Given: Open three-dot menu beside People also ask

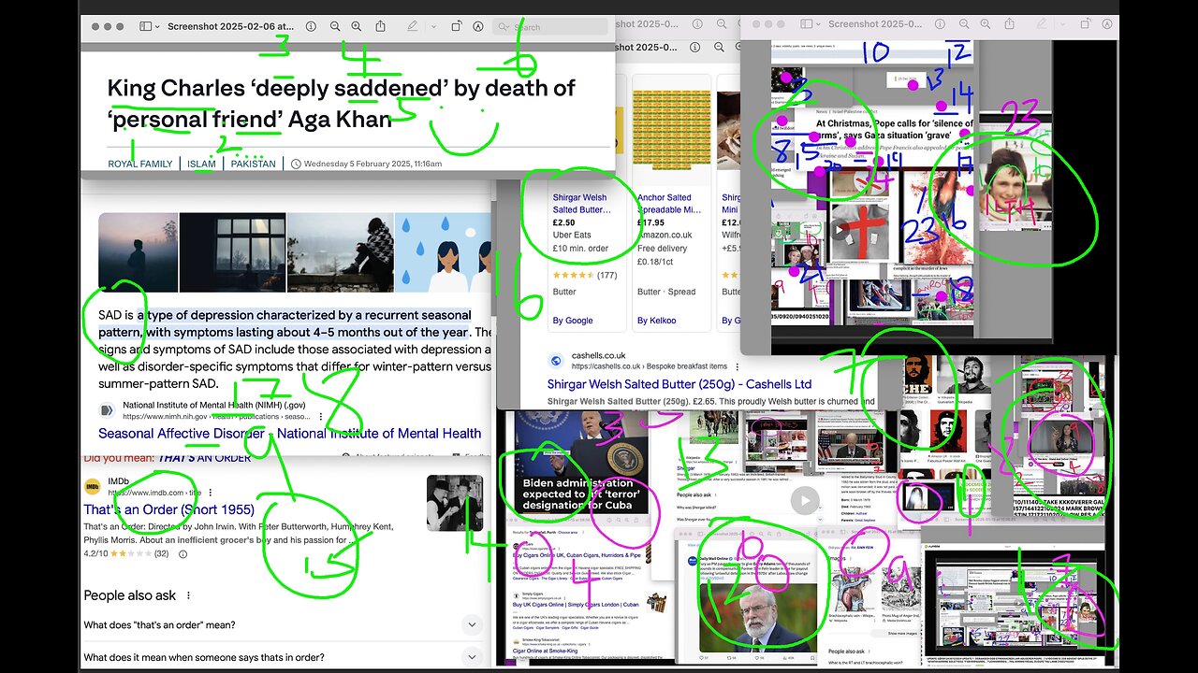Looking at the screenshot, I should pos(188,595).
